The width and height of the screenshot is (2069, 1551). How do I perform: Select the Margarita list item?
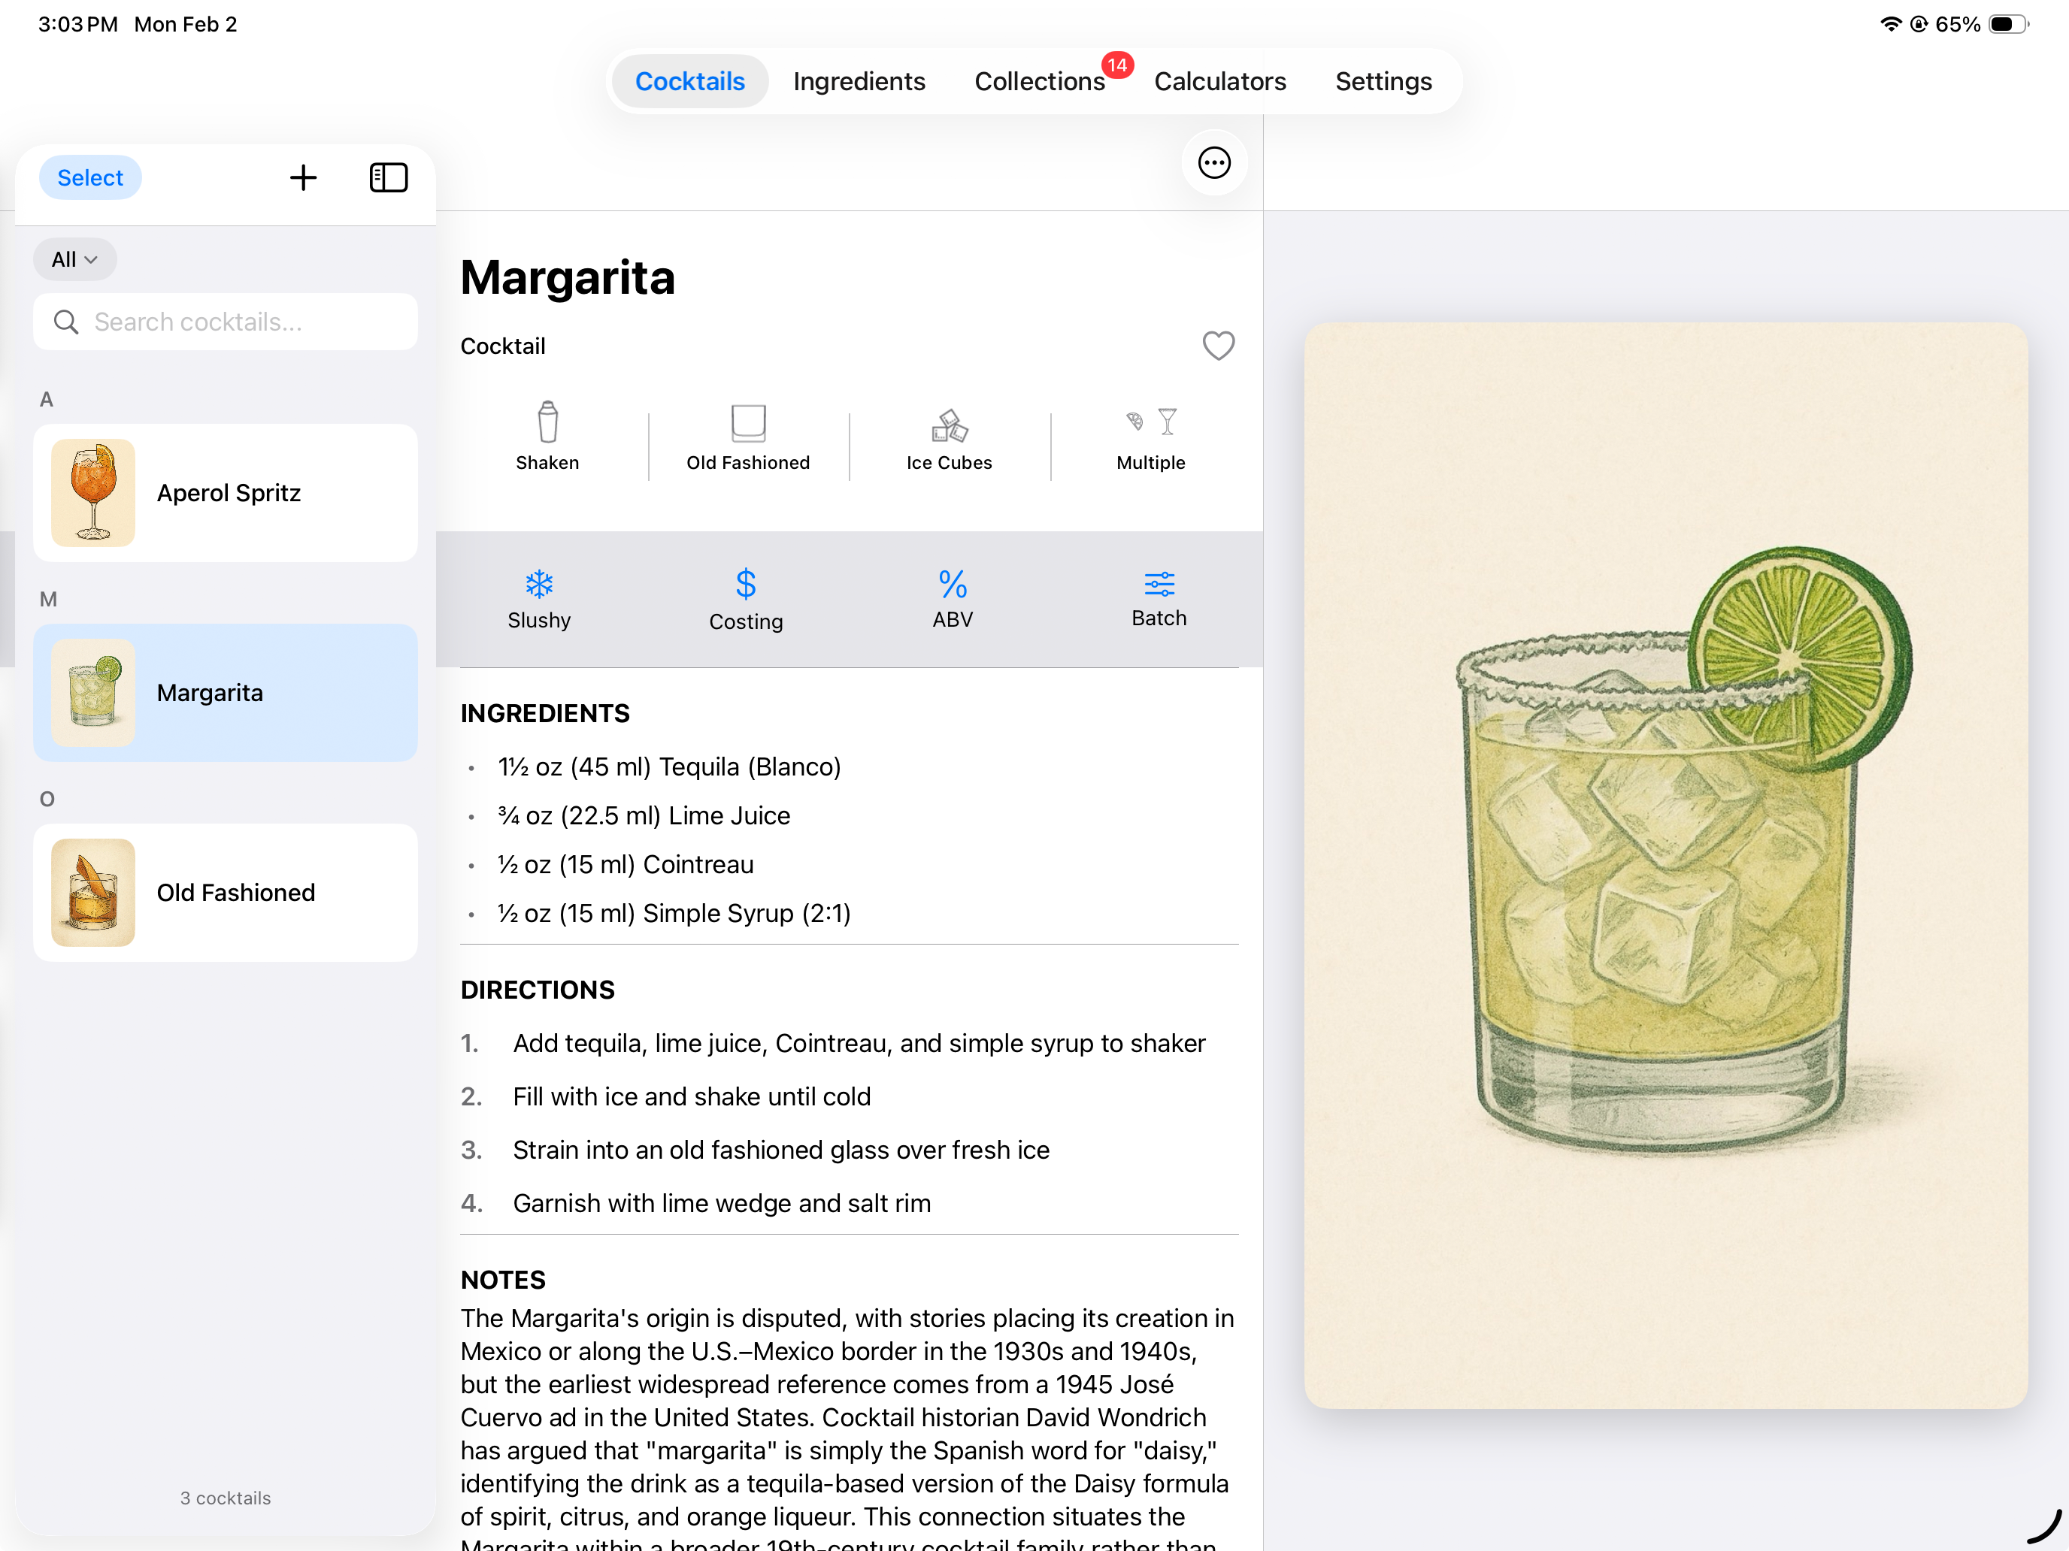[x=226, y=693]
